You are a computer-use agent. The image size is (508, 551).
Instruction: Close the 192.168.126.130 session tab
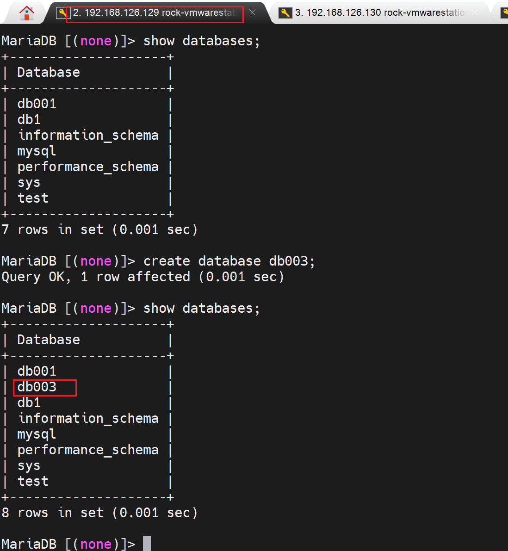(474, 12)
